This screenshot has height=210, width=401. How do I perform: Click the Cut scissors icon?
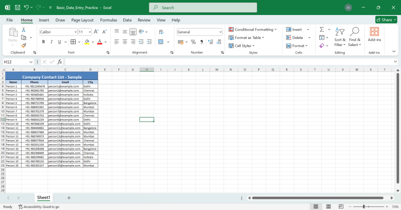tap(24, 30)
